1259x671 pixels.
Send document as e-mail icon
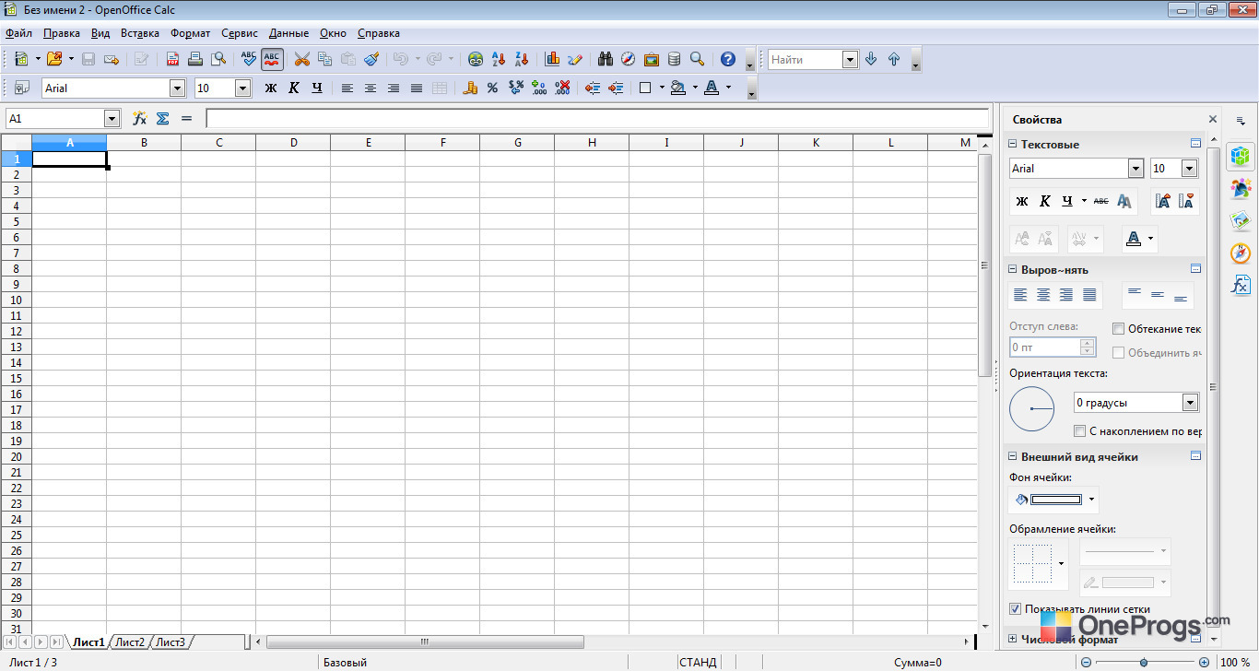112,59
